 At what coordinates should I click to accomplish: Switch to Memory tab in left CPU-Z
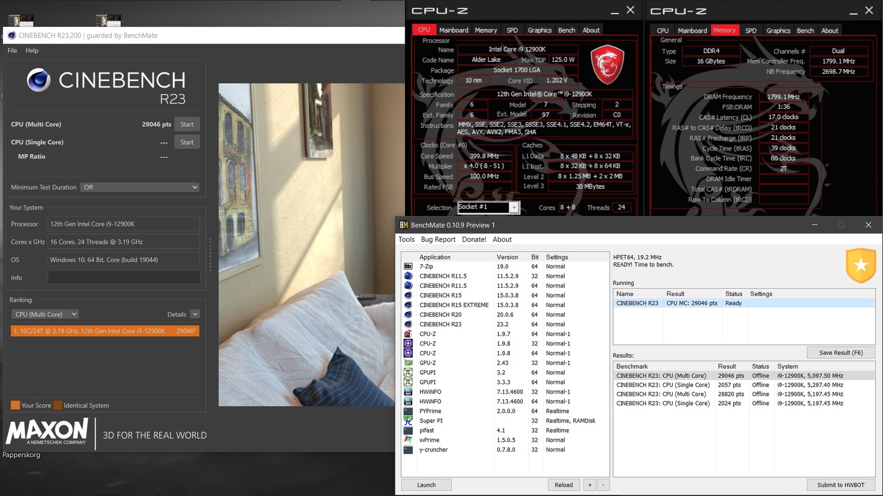[x=486, y=30]
